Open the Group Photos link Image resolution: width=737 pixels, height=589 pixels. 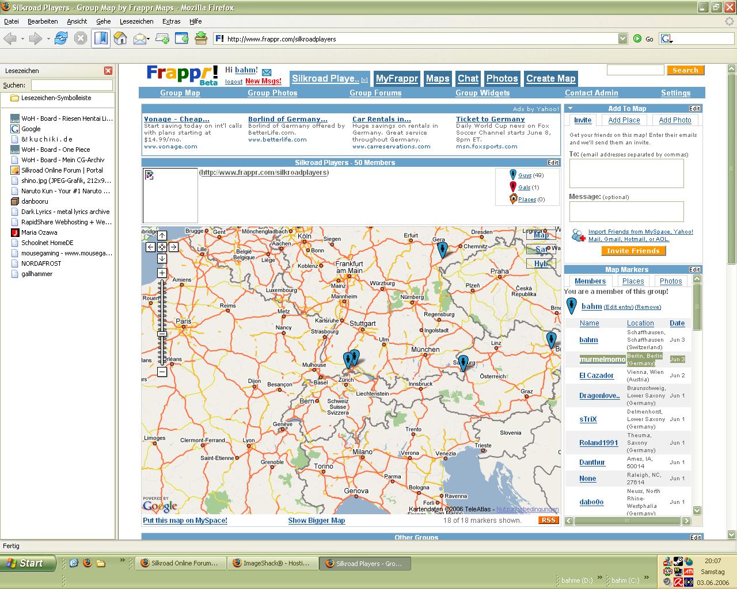pos(272,93)
